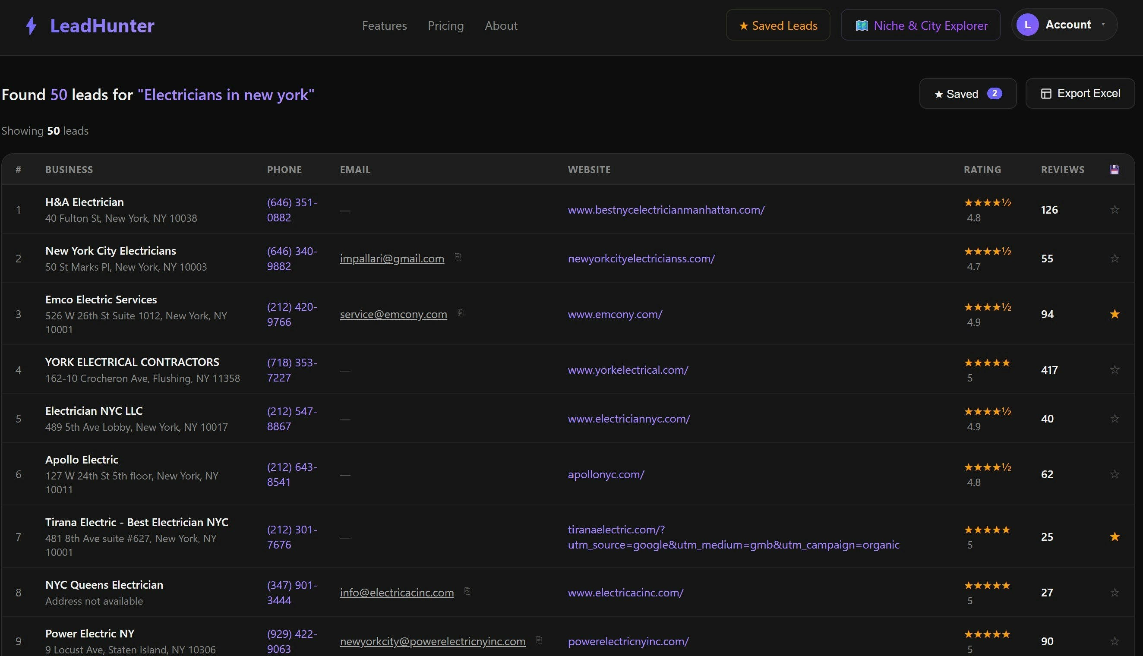
Task: Click the grid icon on Export Excel button
Action: tap(1046, 93)
